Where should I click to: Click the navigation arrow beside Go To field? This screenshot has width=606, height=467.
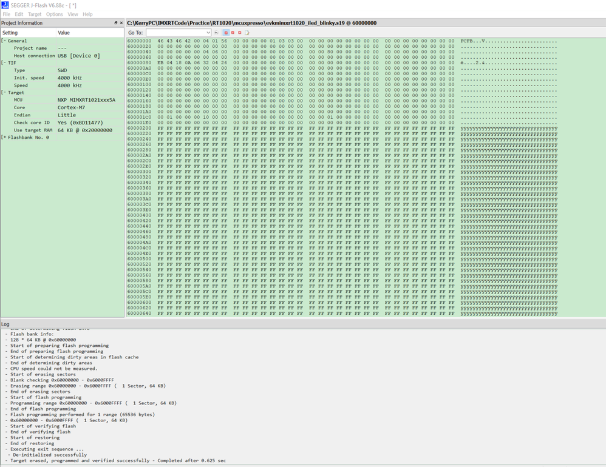(x=217, y=32)
